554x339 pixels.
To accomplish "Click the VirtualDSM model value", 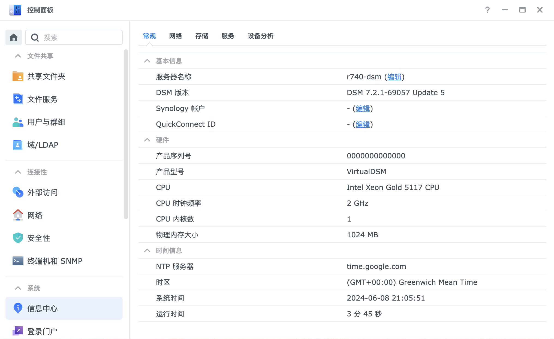I will (x=366, y=172).
